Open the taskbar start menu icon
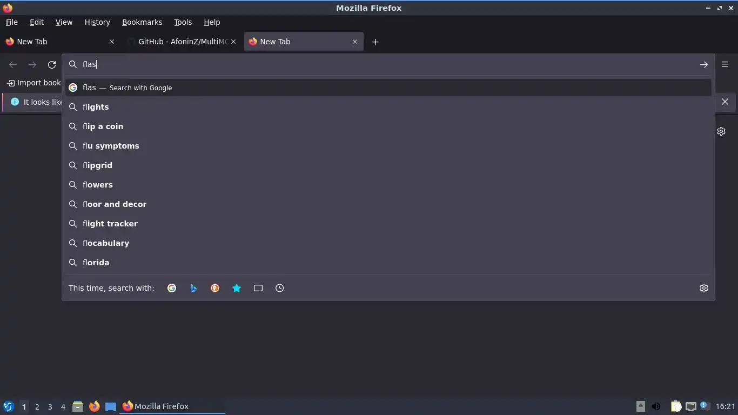738x415 pixels. [8, 406]
